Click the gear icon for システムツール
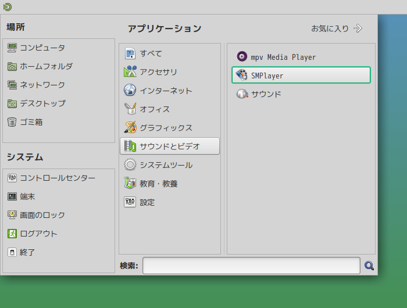 click(130, 165)
